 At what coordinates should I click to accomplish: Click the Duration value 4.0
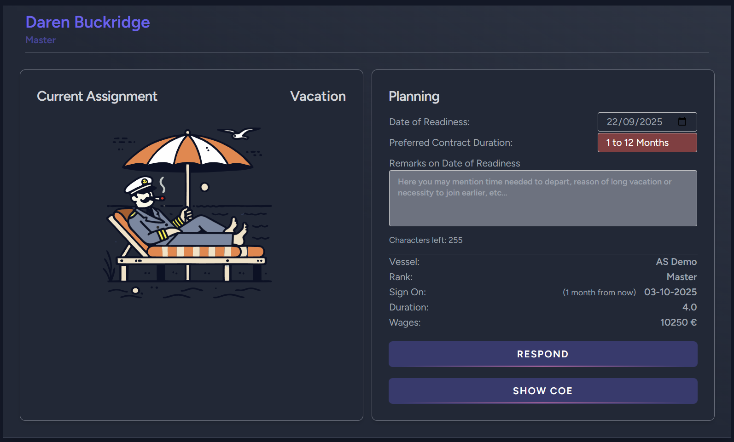tap(690, 307)
